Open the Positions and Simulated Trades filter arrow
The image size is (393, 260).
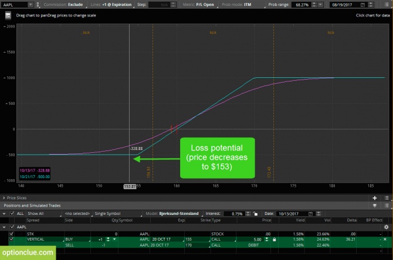pos(375,206)
